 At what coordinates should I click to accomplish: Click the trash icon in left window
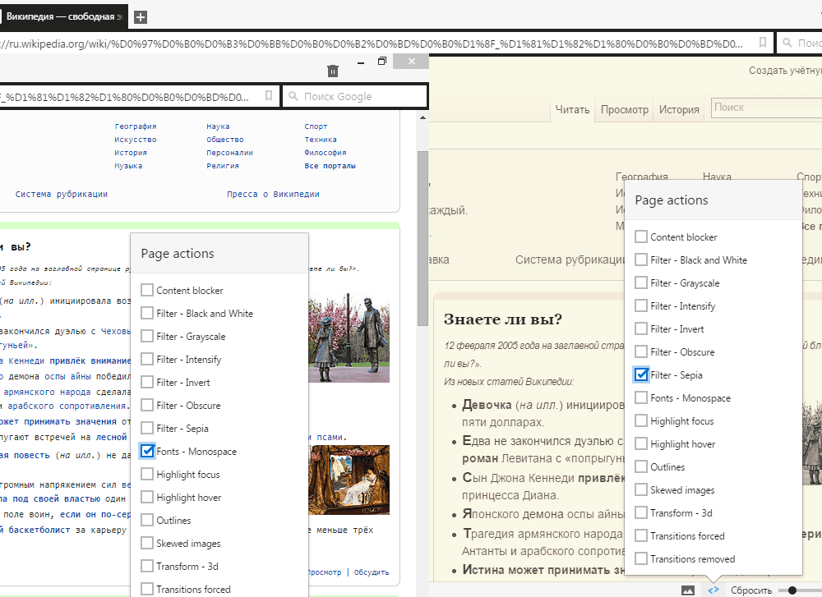click(332, 71)
